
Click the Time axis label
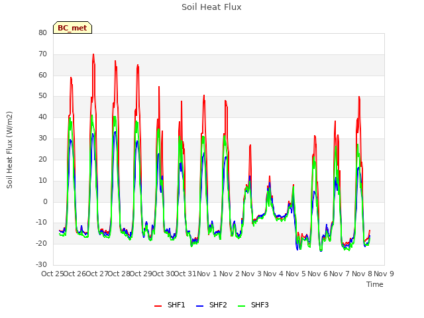[x=375, y=284]
